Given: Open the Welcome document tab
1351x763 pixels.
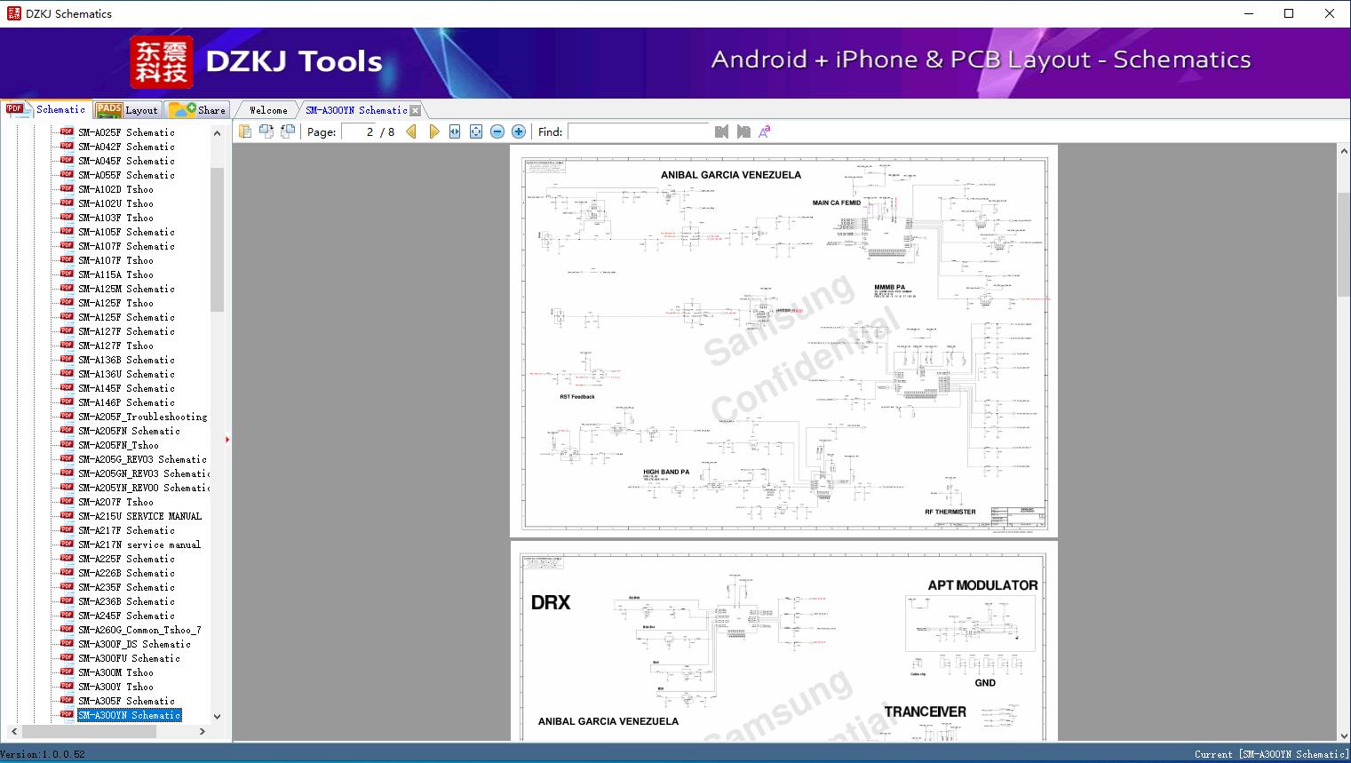Looking at the screenshot, I should coord(268,110).
